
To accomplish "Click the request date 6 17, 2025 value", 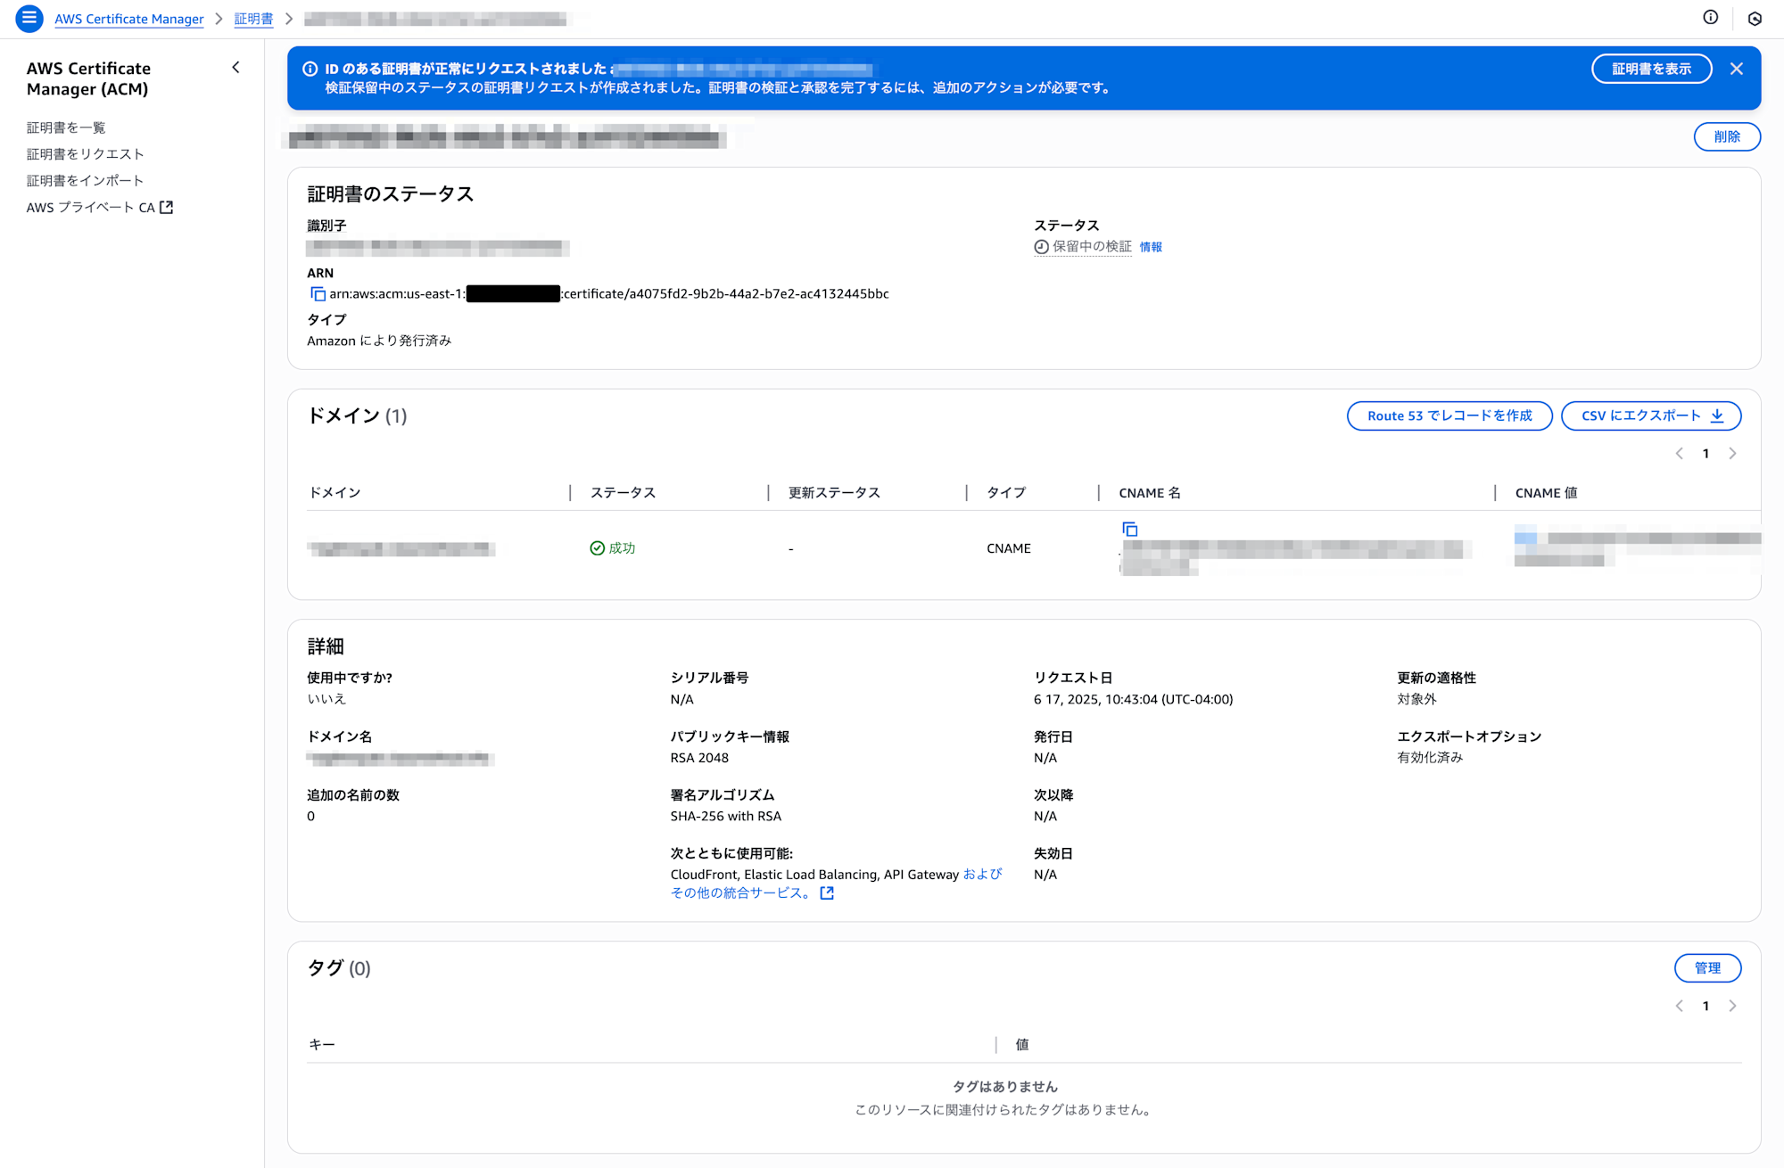I will click(1133, 699).
